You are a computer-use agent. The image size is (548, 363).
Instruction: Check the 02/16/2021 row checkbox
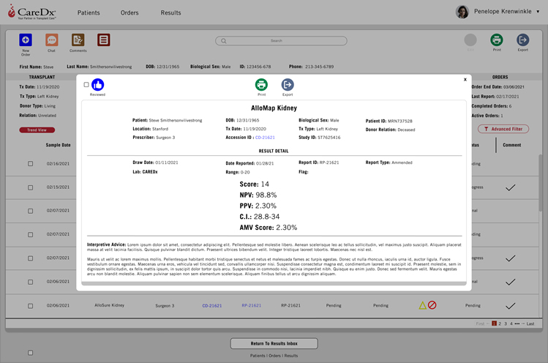click(x=31, y=164)
